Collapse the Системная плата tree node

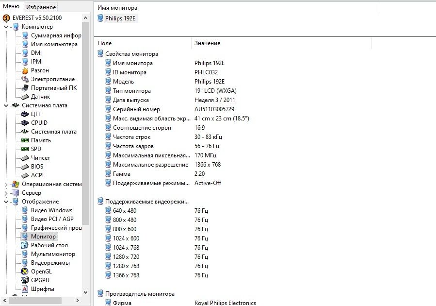(x=6, y=105)
